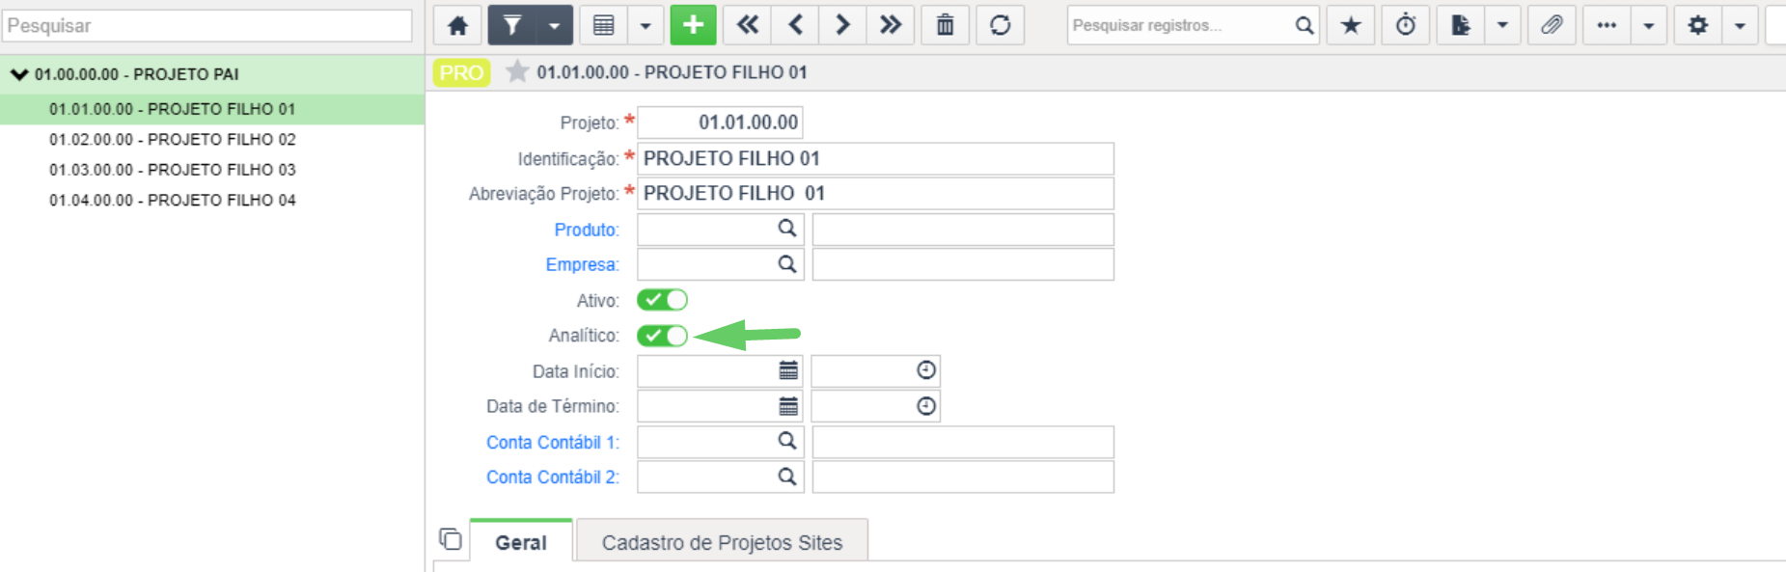Open filter dropdown arrow
The height and width of the screenshot is (572, 1786).
[x=554, y=25]
